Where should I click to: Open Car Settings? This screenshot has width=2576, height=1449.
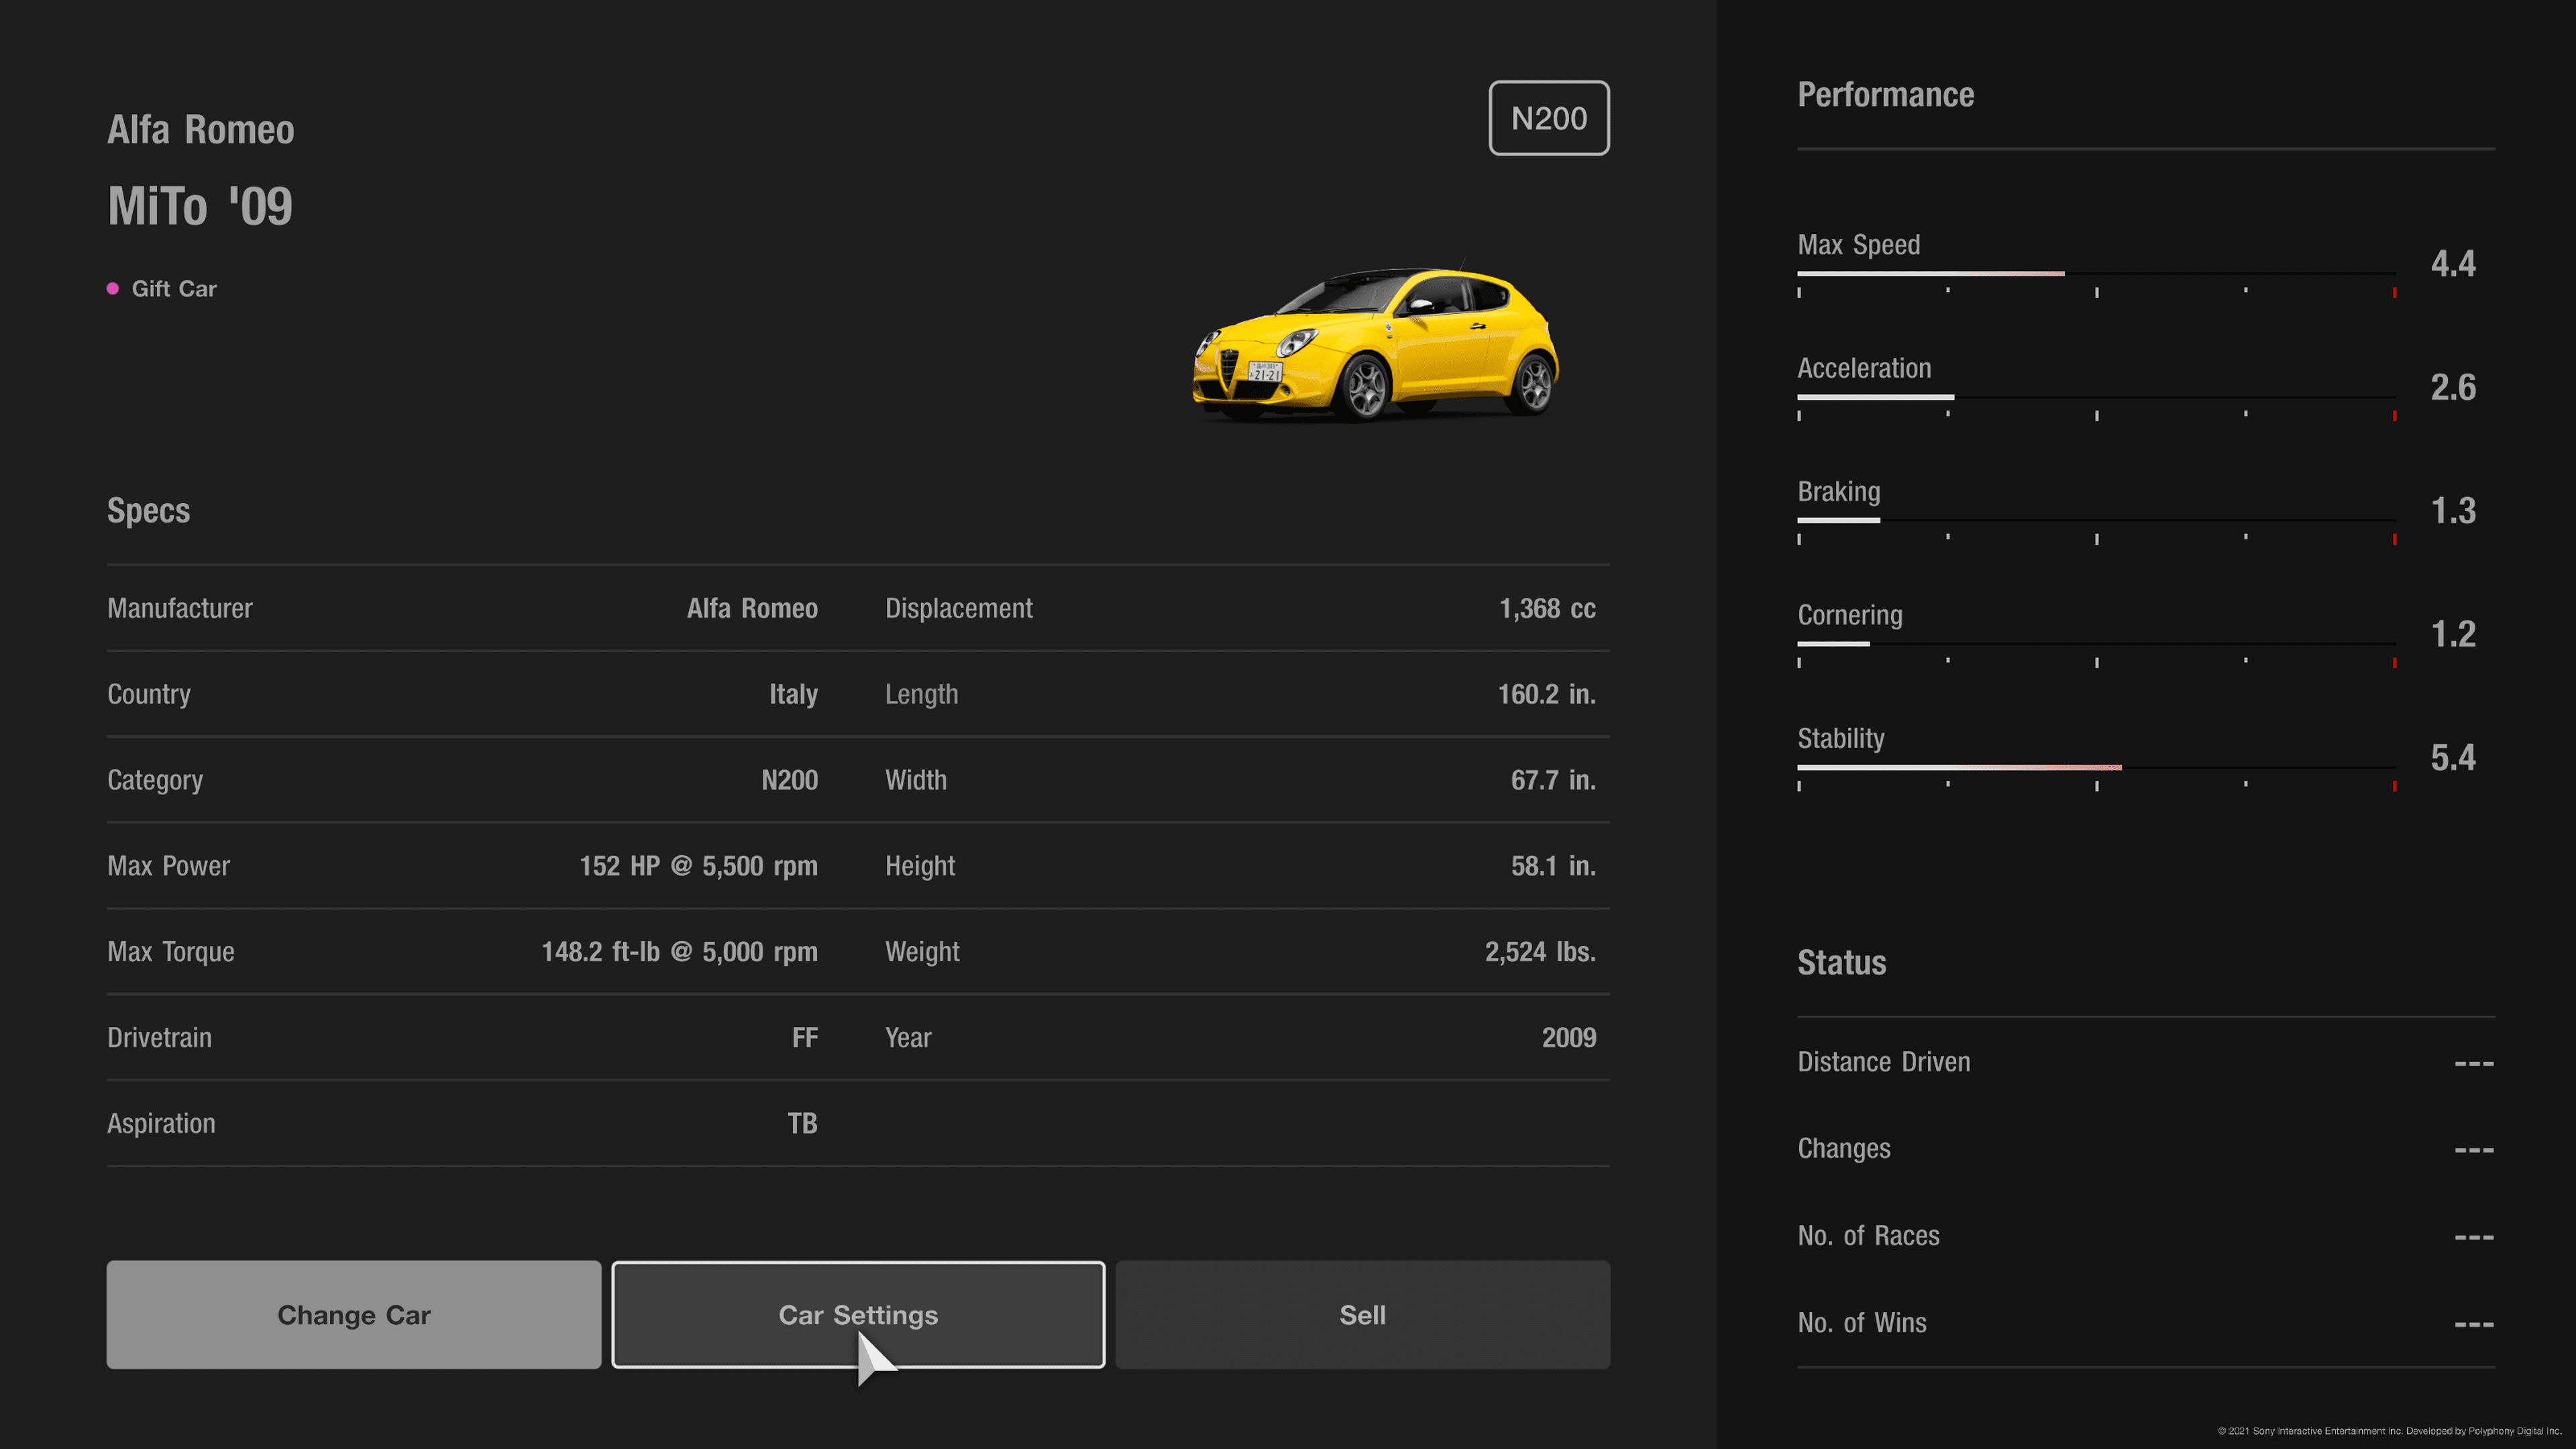[858, 1314]
